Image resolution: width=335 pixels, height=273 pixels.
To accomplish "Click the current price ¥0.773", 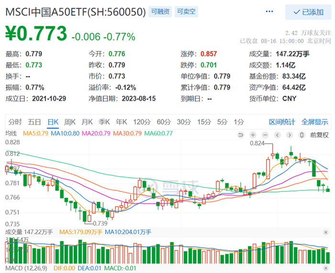I will (x=36, y=33).
